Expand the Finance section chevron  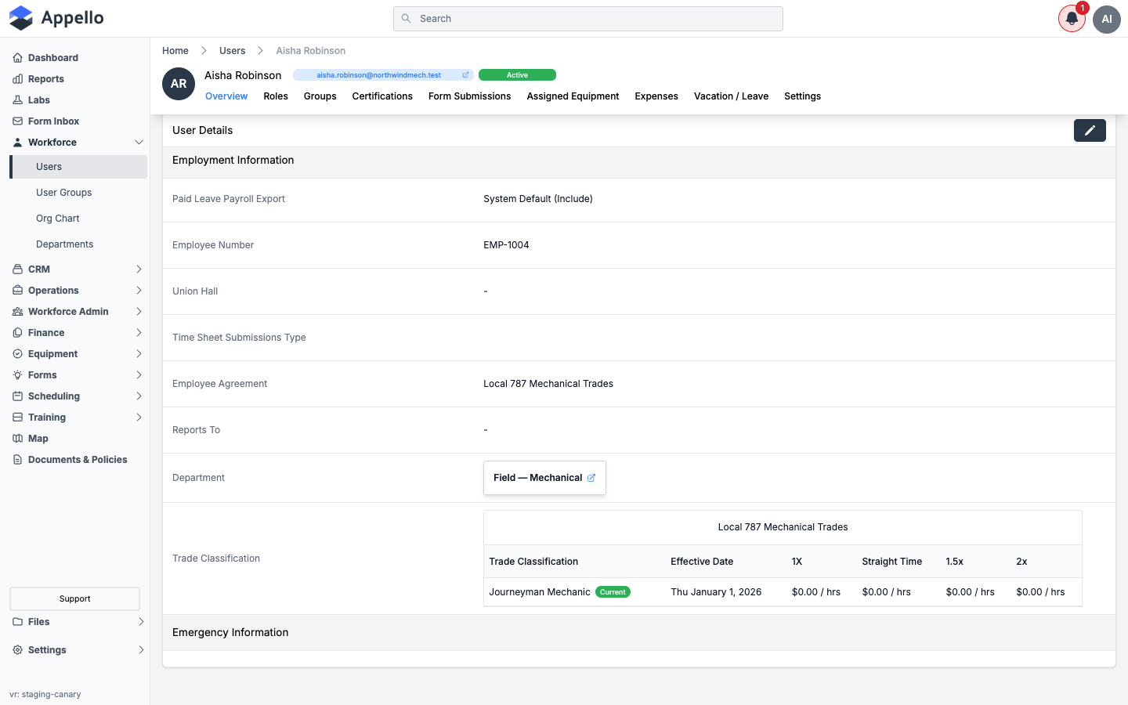139,333
